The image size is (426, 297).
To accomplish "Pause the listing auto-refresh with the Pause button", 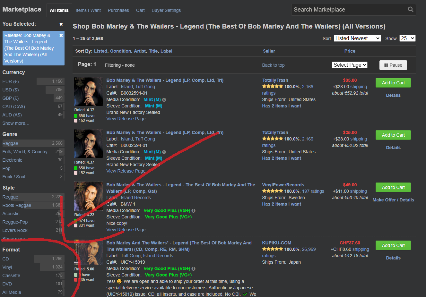I will pos(393,65).
